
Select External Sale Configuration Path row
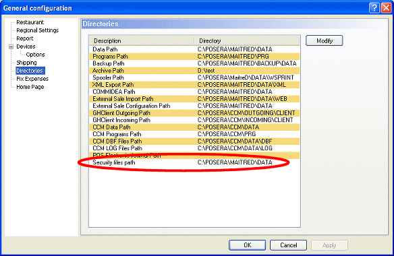(x=194, y=106)
